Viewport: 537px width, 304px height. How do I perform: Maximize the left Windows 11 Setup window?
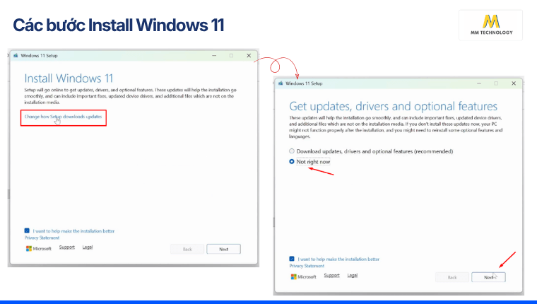(231, 56)
